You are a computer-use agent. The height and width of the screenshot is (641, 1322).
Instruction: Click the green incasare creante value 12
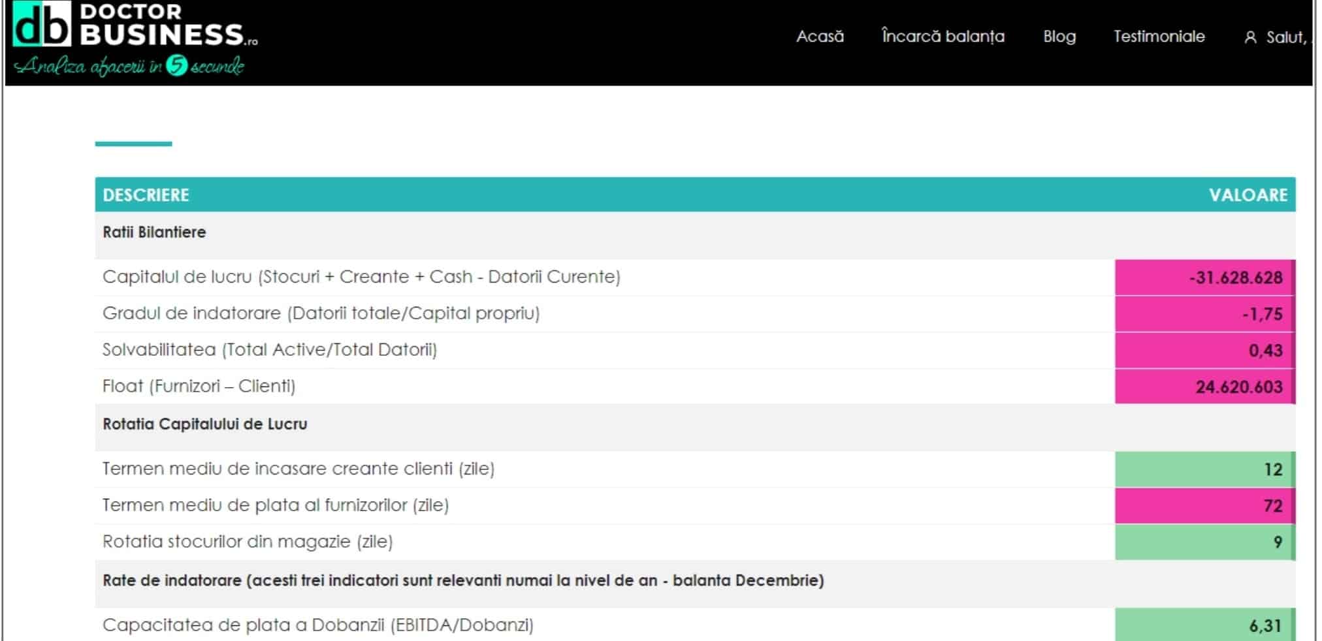click(x=1272, y=470)
